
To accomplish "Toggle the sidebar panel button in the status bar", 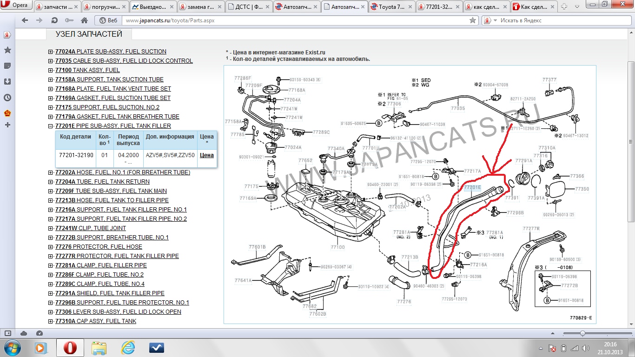I will [7, 333].
